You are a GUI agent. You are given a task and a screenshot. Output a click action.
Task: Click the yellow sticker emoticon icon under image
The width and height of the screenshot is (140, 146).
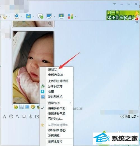pyautogui.click(x=33, y=107)
